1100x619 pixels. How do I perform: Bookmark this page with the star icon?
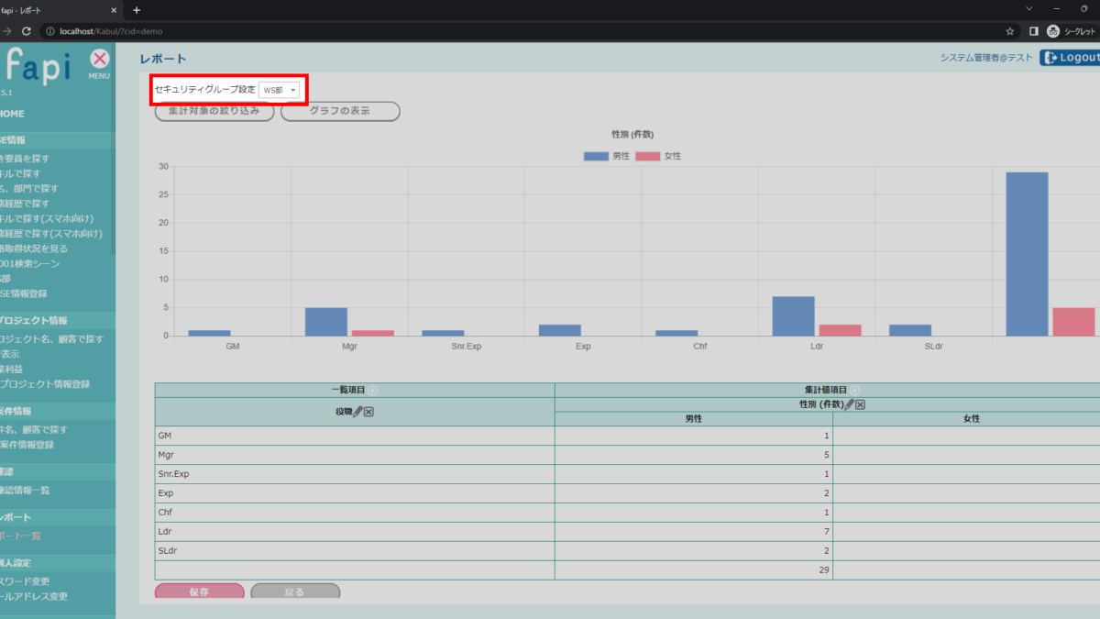[1009, 30]
